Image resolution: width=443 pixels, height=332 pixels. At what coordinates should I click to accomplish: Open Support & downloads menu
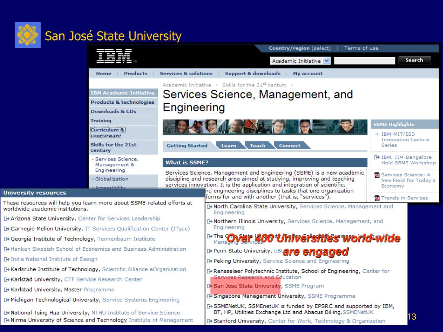[253, 73]
